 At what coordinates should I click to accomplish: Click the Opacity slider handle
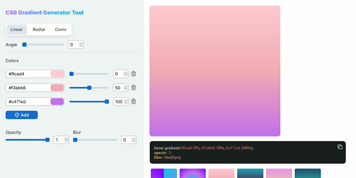[47, 140]
